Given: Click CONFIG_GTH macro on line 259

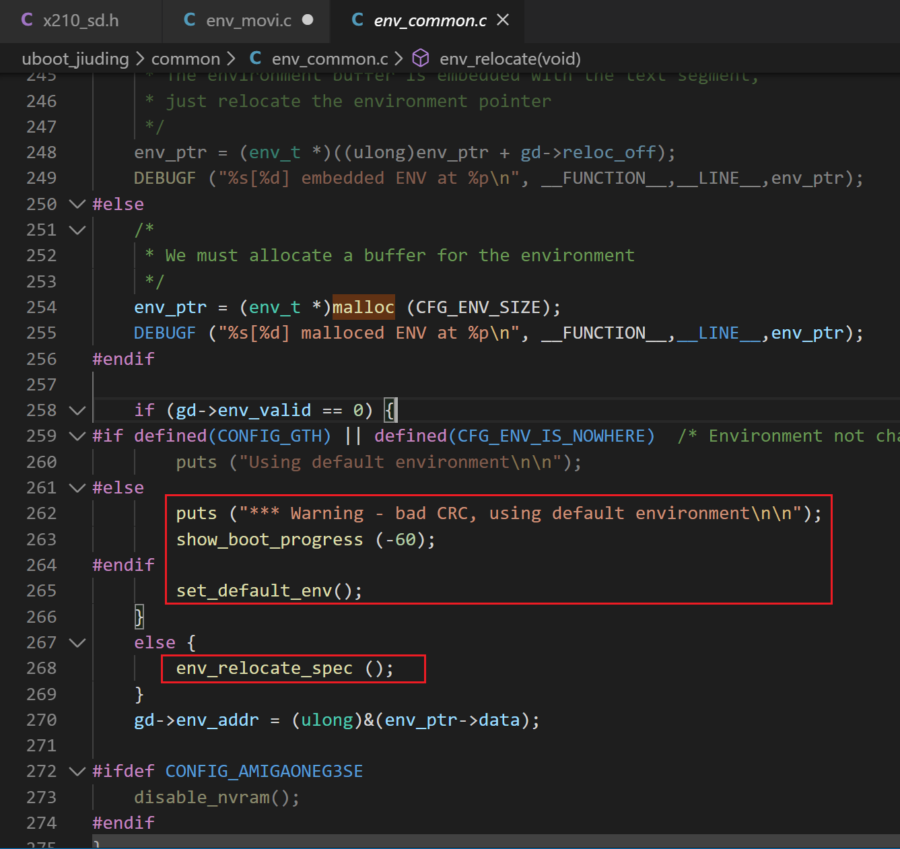Looking at the screenshot, I should coord(269,436).
